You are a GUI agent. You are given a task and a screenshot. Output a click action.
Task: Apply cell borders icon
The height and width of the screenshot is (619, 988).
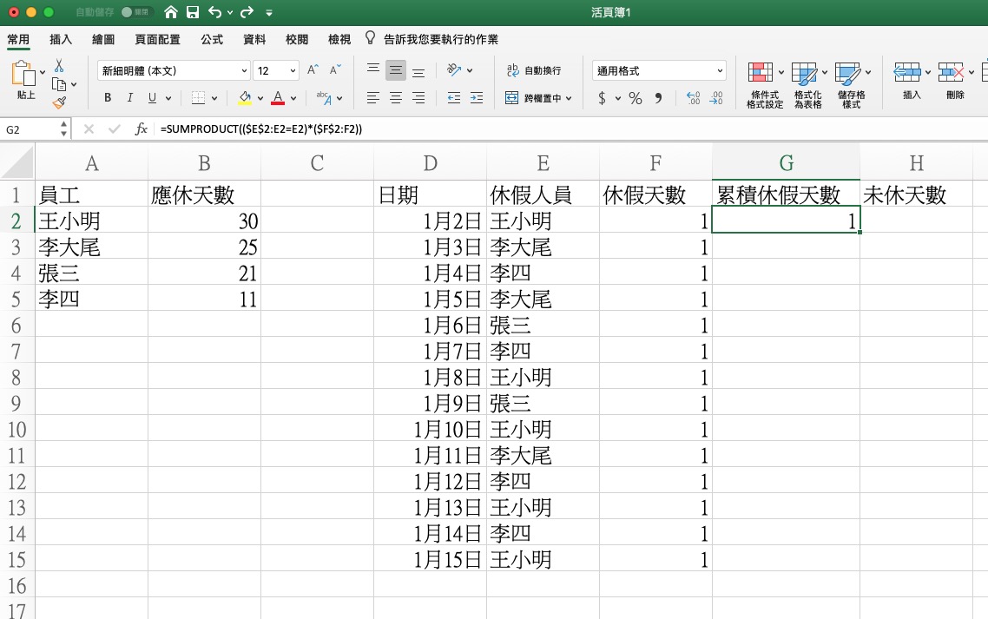pyautogui.click(x=199, y=98)
